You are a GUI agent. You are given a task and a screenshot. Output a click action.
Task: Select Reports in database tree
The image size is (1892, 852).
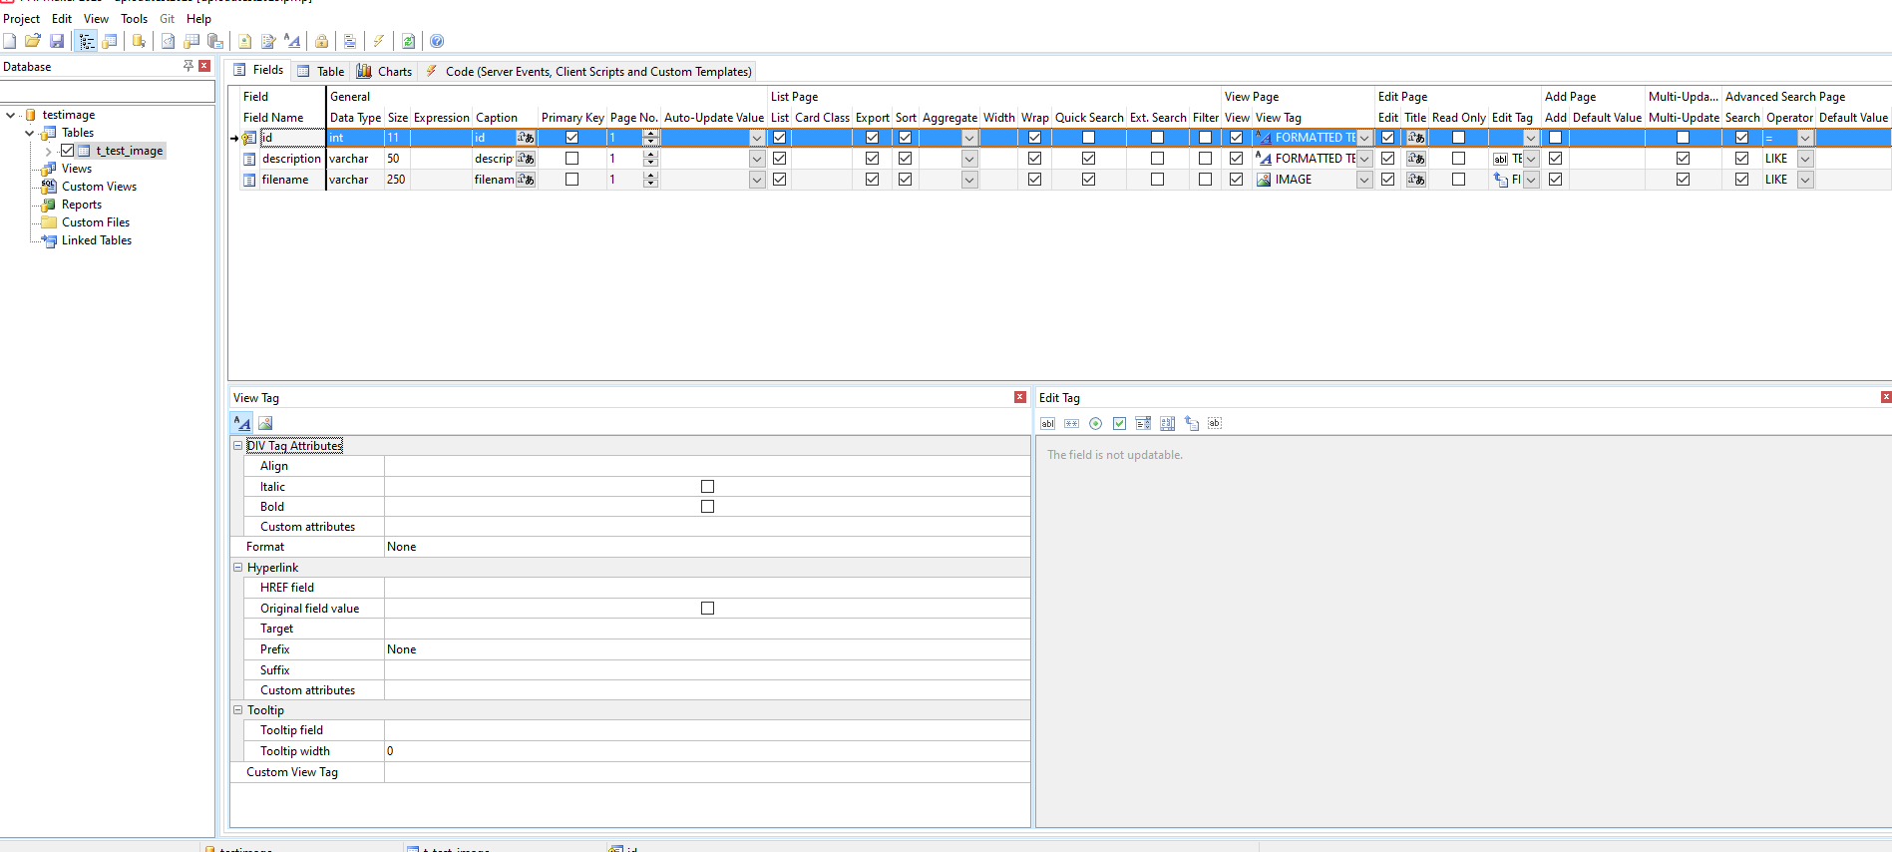coord(82,205)
